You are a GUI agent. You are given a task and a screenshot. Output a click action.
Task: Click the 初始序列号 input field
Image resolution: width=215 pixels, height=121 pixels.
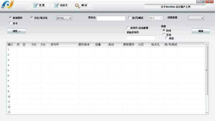[141, 38]
